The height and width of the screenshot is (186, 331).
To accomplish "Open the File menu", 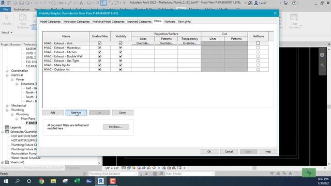I will point(6,9).
